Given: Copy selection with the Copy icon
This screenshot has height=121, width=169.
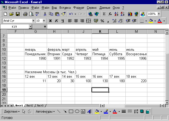Looking at the screenshot, I should (x=51, y=14).
